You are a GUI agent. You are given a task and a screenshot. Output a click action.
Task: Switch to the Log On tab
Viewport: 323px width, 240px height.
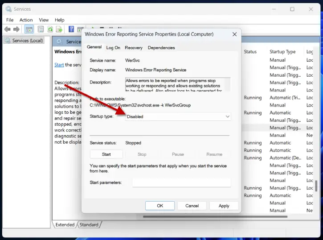[113, 48]
